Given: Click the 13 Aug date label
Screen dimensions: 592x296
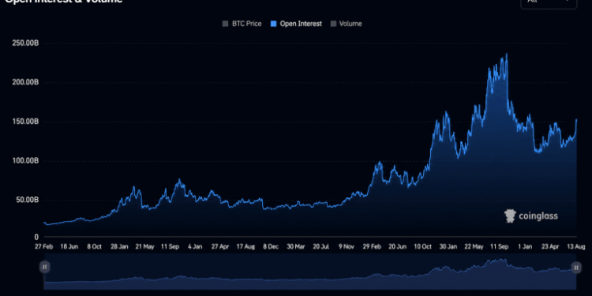Looking at the screenshot, I should [x=575, y=246].
